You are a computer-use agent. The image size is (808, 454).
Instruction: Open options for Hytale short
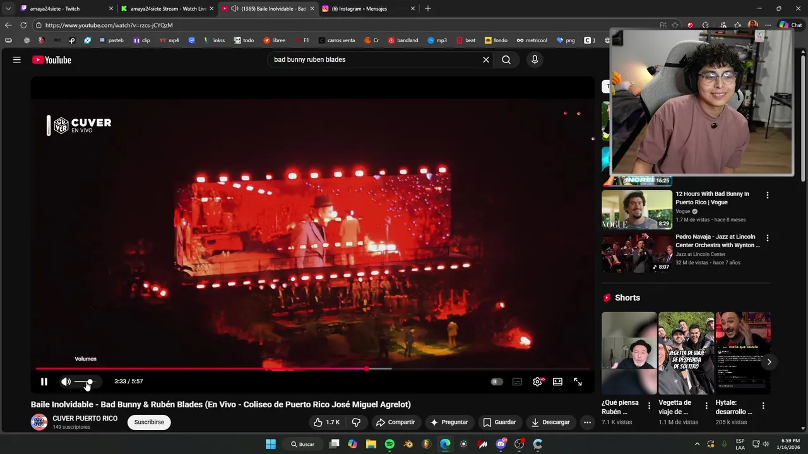click(763, 406)
